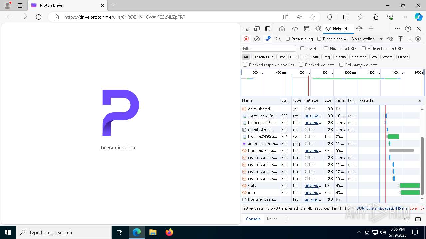426x239 pixels.
Task: Filter requests by CSS type
Action: point(293,57)
